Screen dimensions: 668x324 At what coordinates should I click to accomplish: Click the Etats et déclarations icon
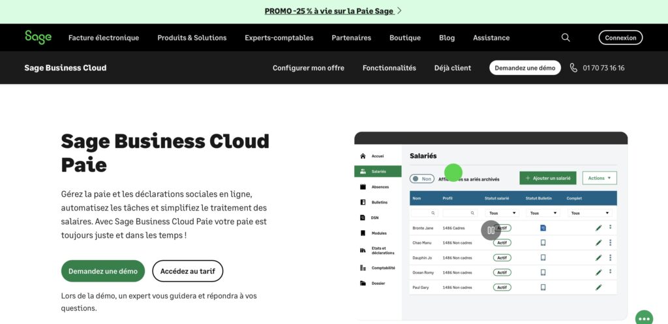click(363, 250)
